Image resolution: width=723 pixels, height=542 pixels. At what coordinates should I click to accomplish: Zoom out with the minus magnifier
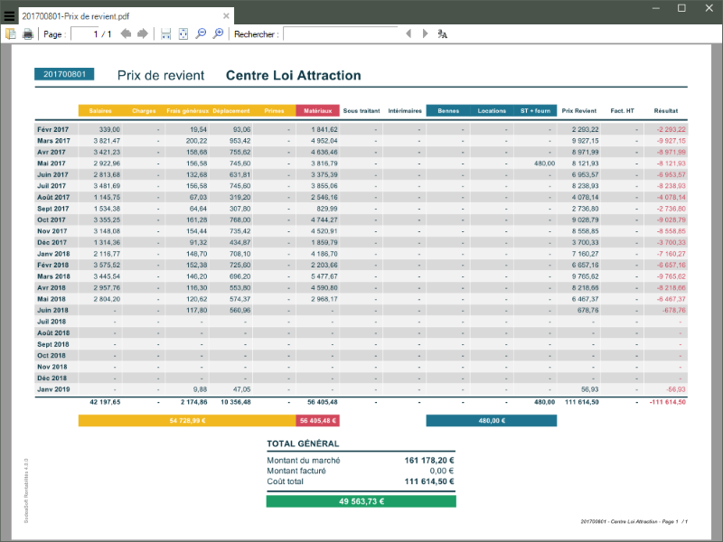click(201, 33)
